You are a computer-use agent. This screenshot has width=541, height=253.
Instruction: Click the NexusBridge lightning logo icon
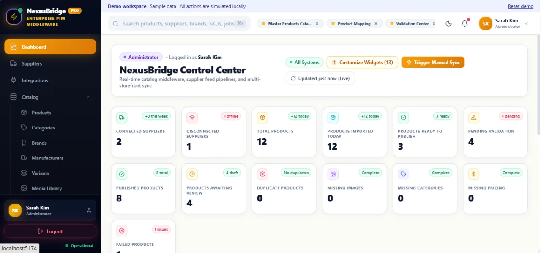point(14,17)
